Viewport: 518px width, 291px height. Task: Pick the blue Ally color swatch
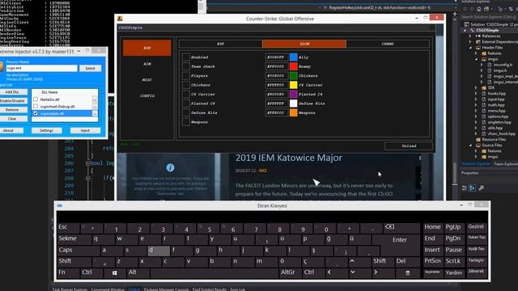pyautogui.click(x=293, y=57)
